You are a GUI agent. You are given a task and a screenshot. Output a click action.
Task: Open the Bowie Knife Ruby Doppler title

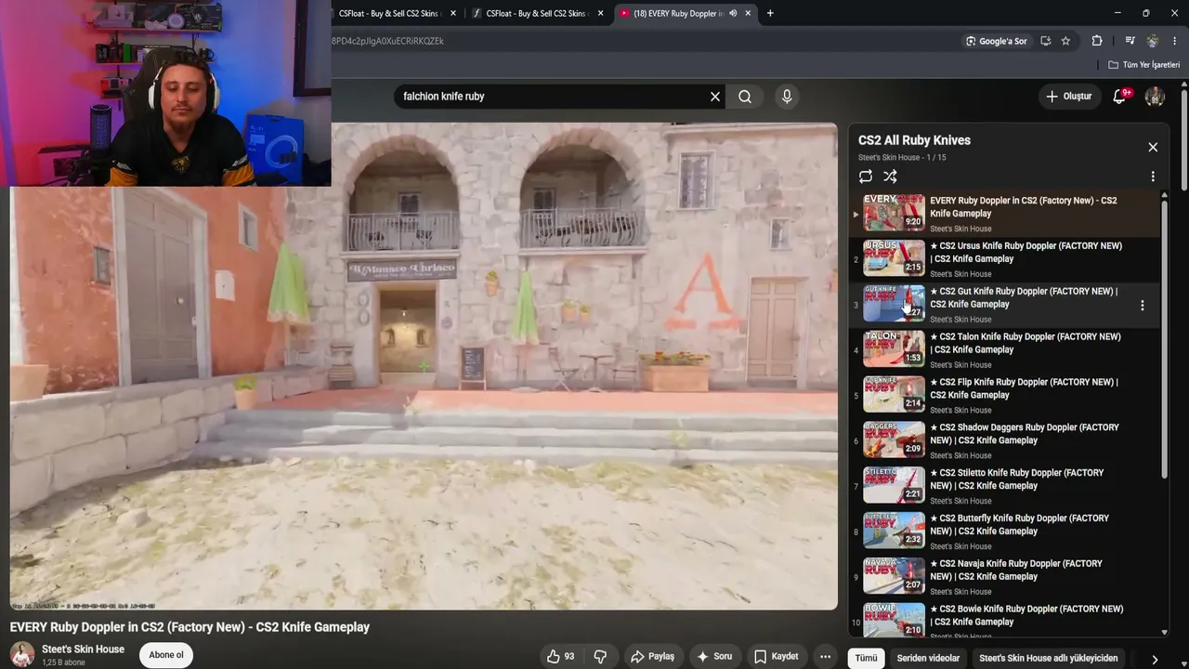coord(1027,616)
